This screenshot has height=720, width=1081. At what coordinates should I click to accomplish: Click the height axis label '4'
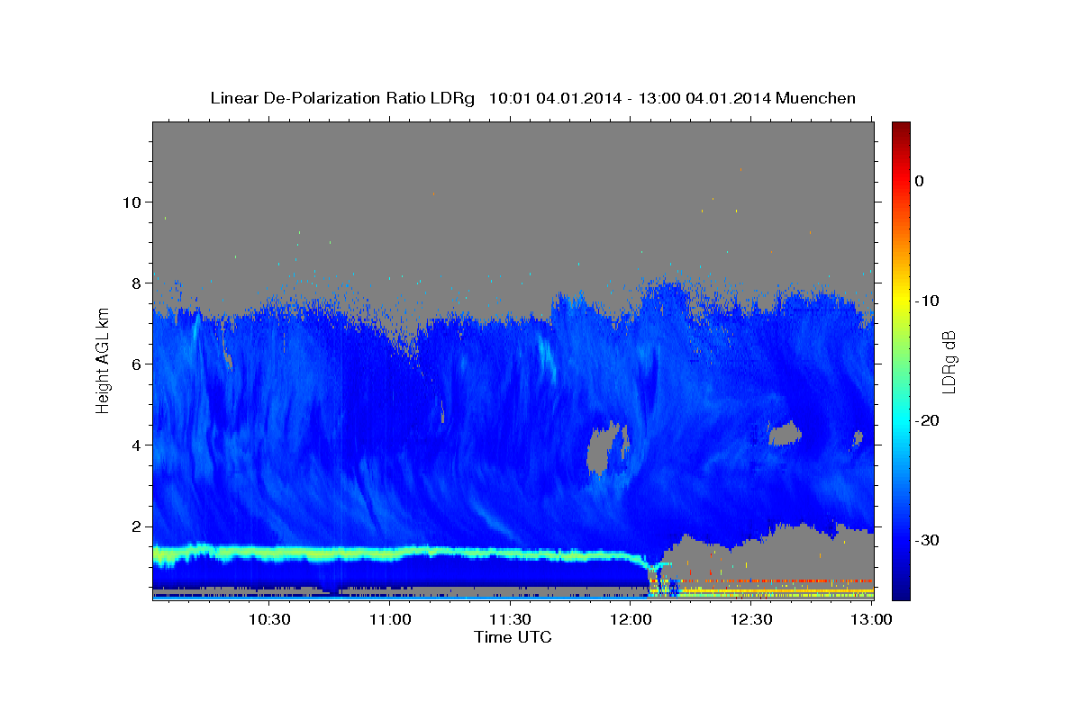(x=138, y=445)
